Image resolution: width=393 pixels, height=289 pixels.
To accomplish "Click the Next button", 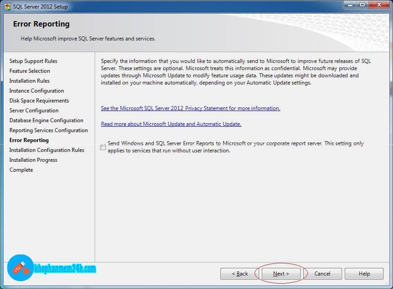I will pyautogui.click(x=281, y=274).
